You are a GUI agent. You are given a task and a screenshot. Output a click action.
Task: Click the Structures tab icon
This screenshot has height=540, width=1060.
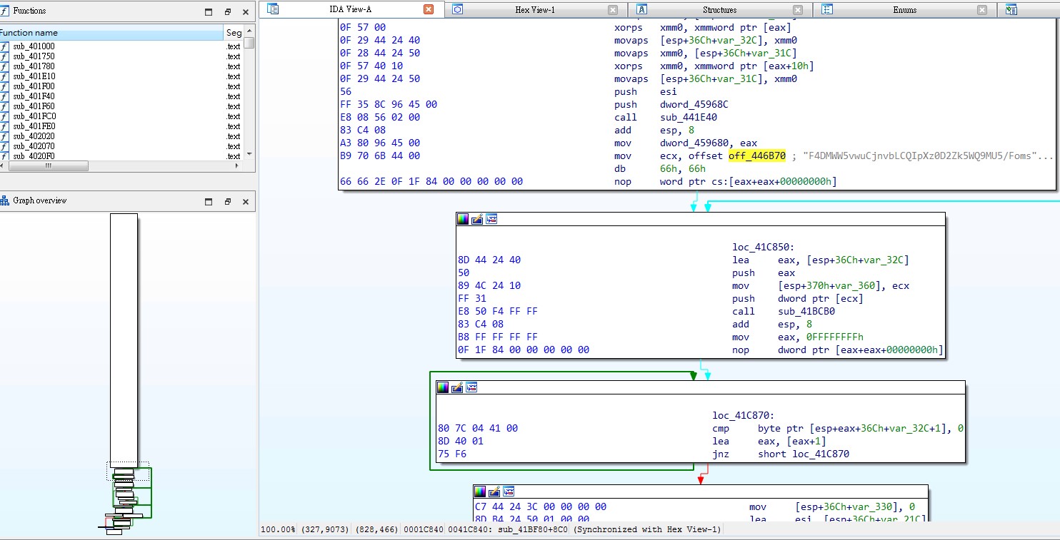pos(641,9)
